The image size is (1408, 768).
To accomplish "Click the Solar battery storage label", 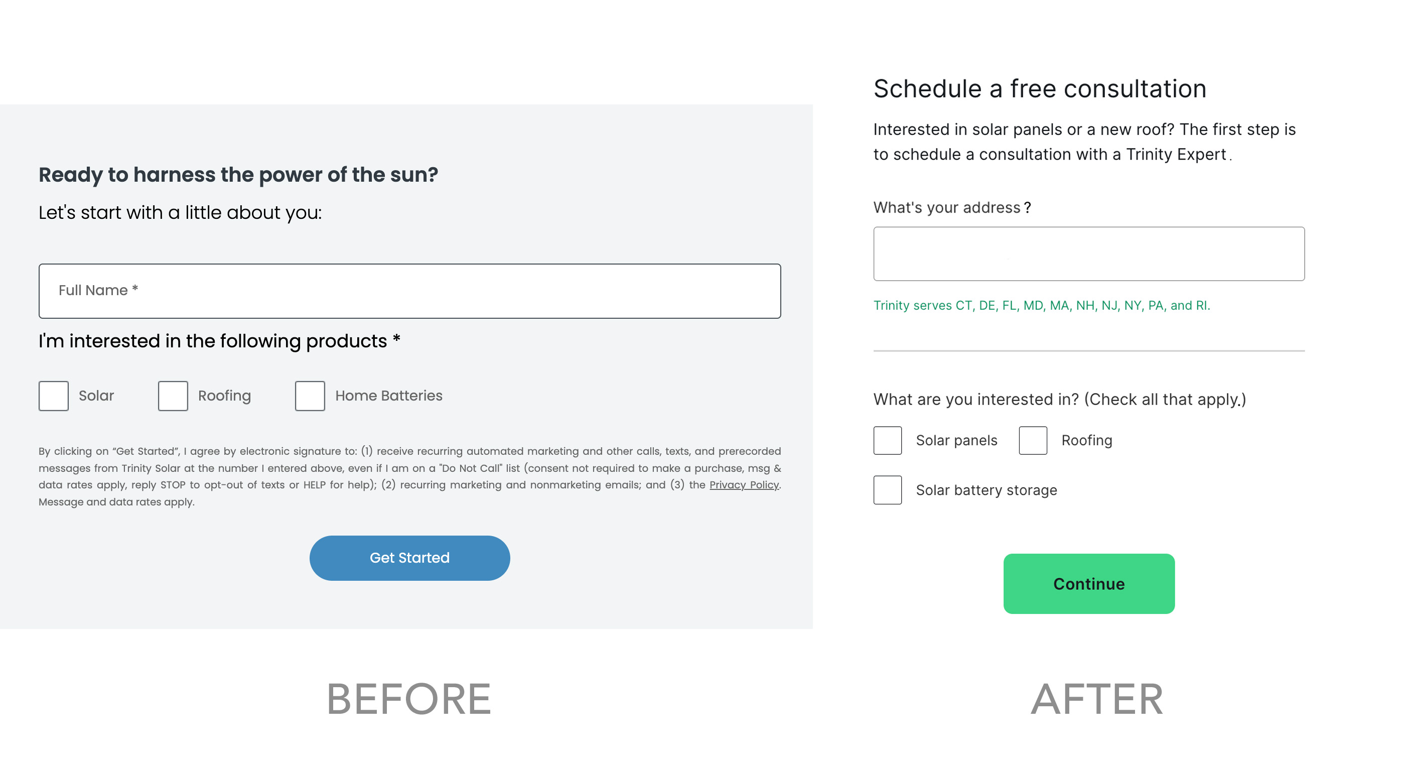I will click(x=987, y=490).
